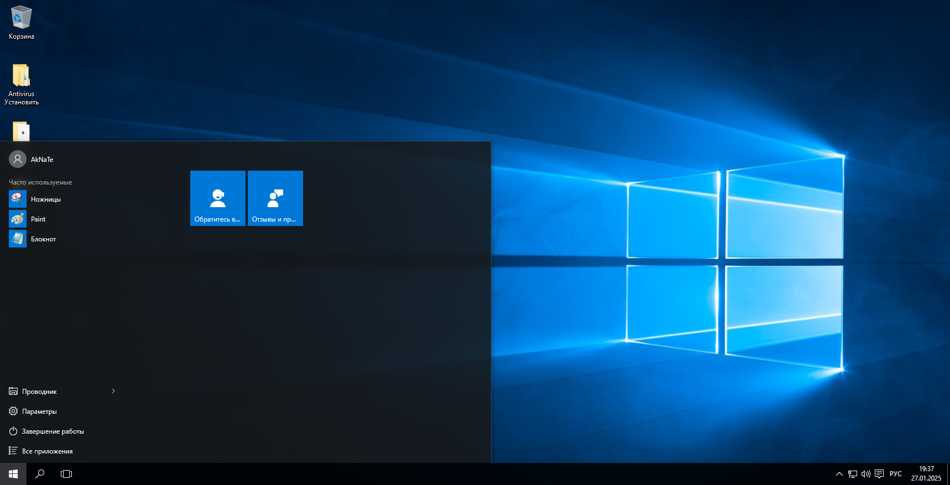Click the Show desktop strip at taskbar end
This screenshot has width=950, height=485.
coord(948,474)
